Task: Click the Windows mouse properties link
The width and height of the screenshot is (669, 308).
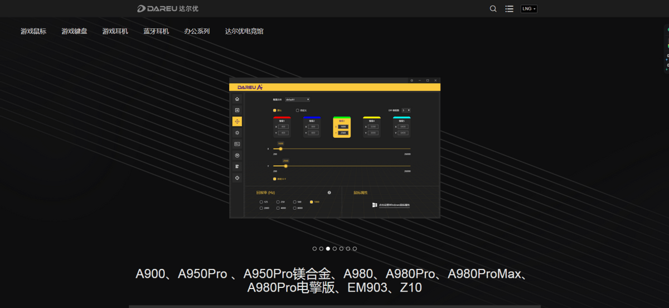Action: (395, 205)
